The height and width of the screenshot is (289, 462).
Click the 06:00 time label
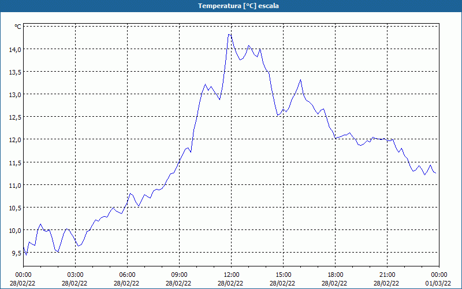127,275
